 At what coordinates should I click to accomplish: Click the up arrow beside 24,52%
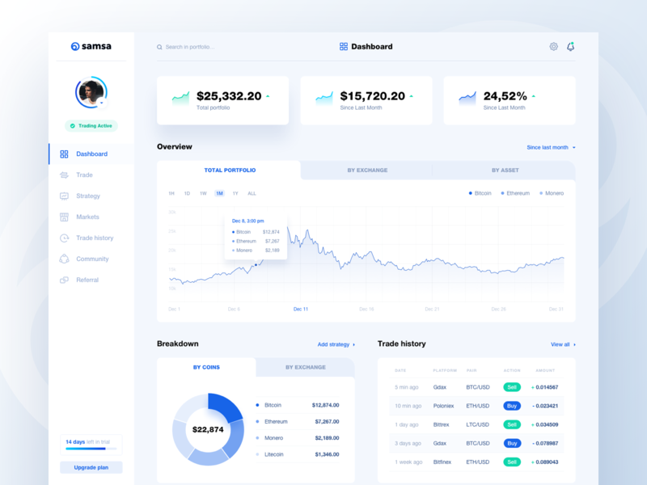[x=534, y=96]
